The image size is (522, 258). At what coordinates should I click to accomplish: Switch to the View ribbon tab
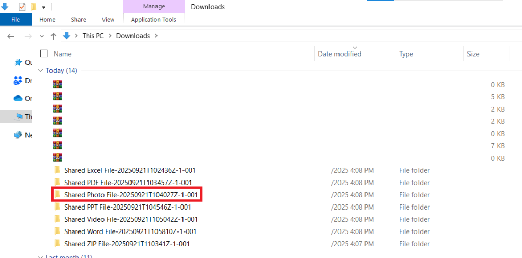[108, 20]
